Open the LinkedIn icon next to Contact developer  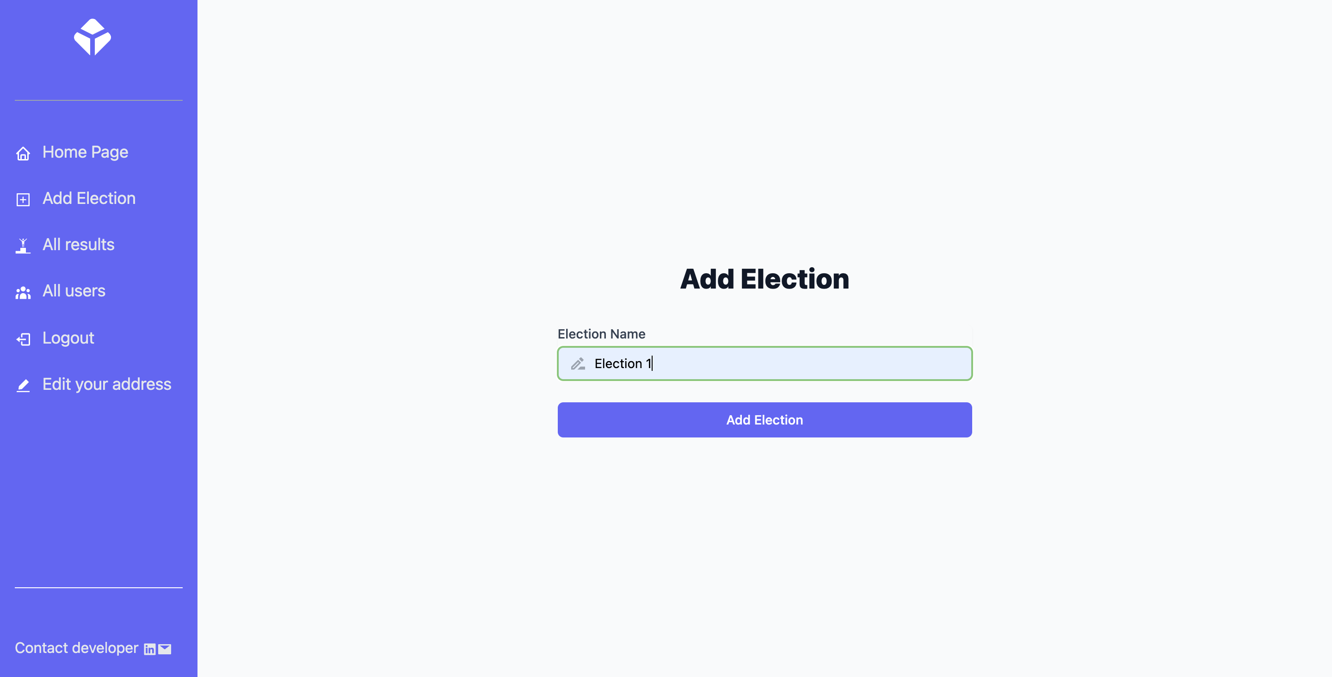tap(149, 649)
